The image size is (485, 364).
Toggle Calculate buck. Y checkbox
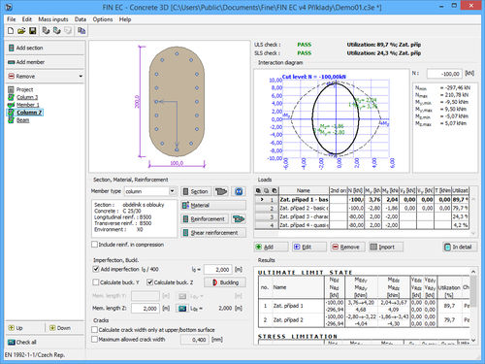point(96,282)
